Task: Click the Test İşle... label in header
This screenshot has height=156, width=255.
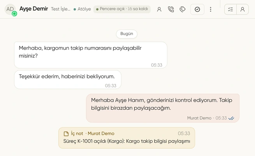Action: click(60, 9)
